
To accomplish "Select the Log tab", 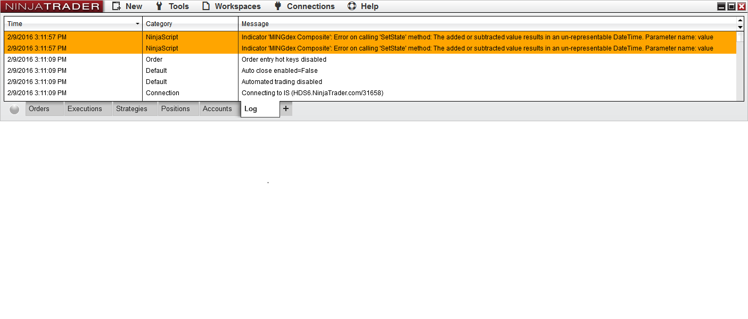I will pos(260,109).
